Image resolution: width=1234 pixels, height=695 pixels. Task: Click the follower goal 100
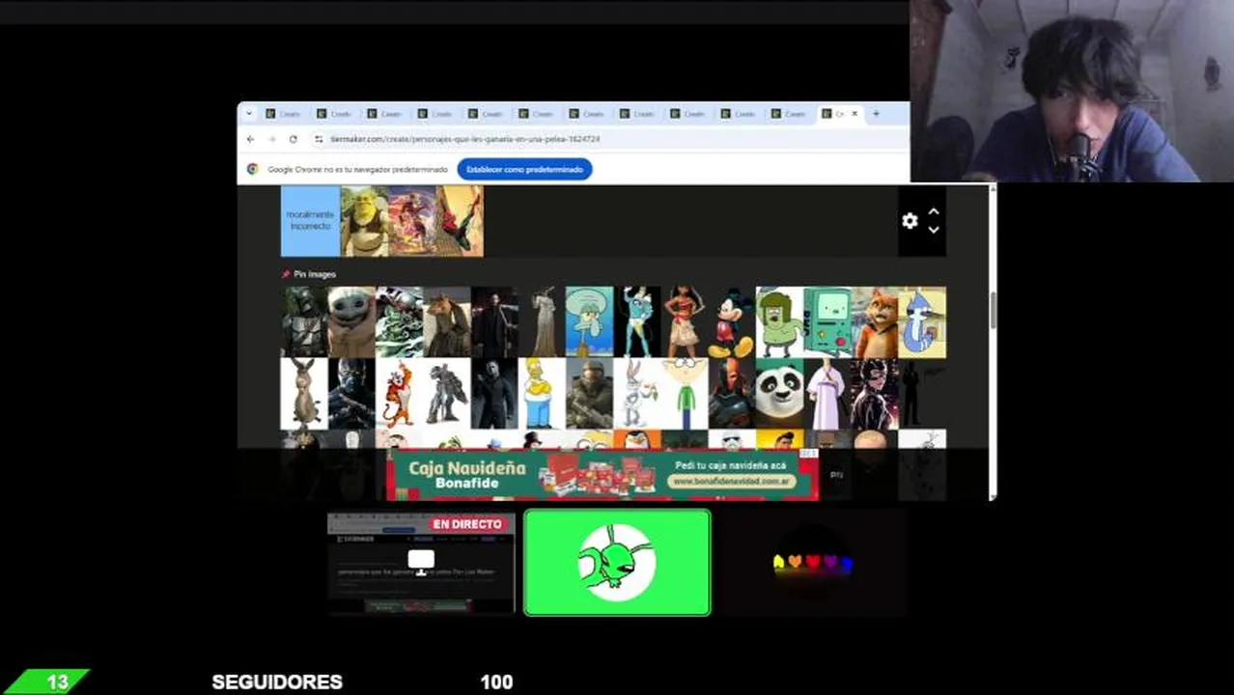pyautogui.click(x=496, y=681)
